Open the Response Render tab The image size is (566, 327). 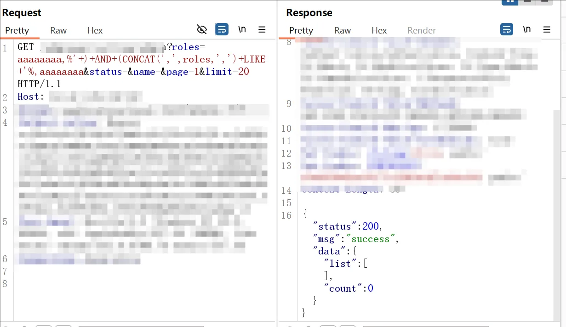(422, 31)
